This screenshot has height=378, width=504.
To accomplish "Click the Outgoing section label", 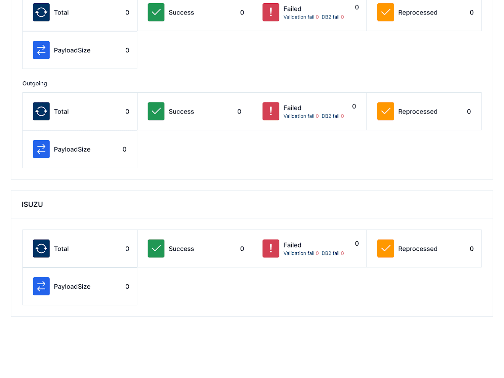I will tap(35, 83).
